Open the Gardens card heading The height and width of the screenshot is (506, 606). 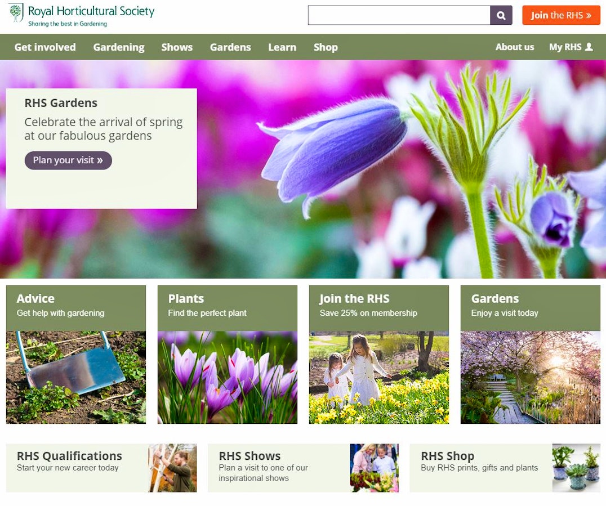[495, 298]
